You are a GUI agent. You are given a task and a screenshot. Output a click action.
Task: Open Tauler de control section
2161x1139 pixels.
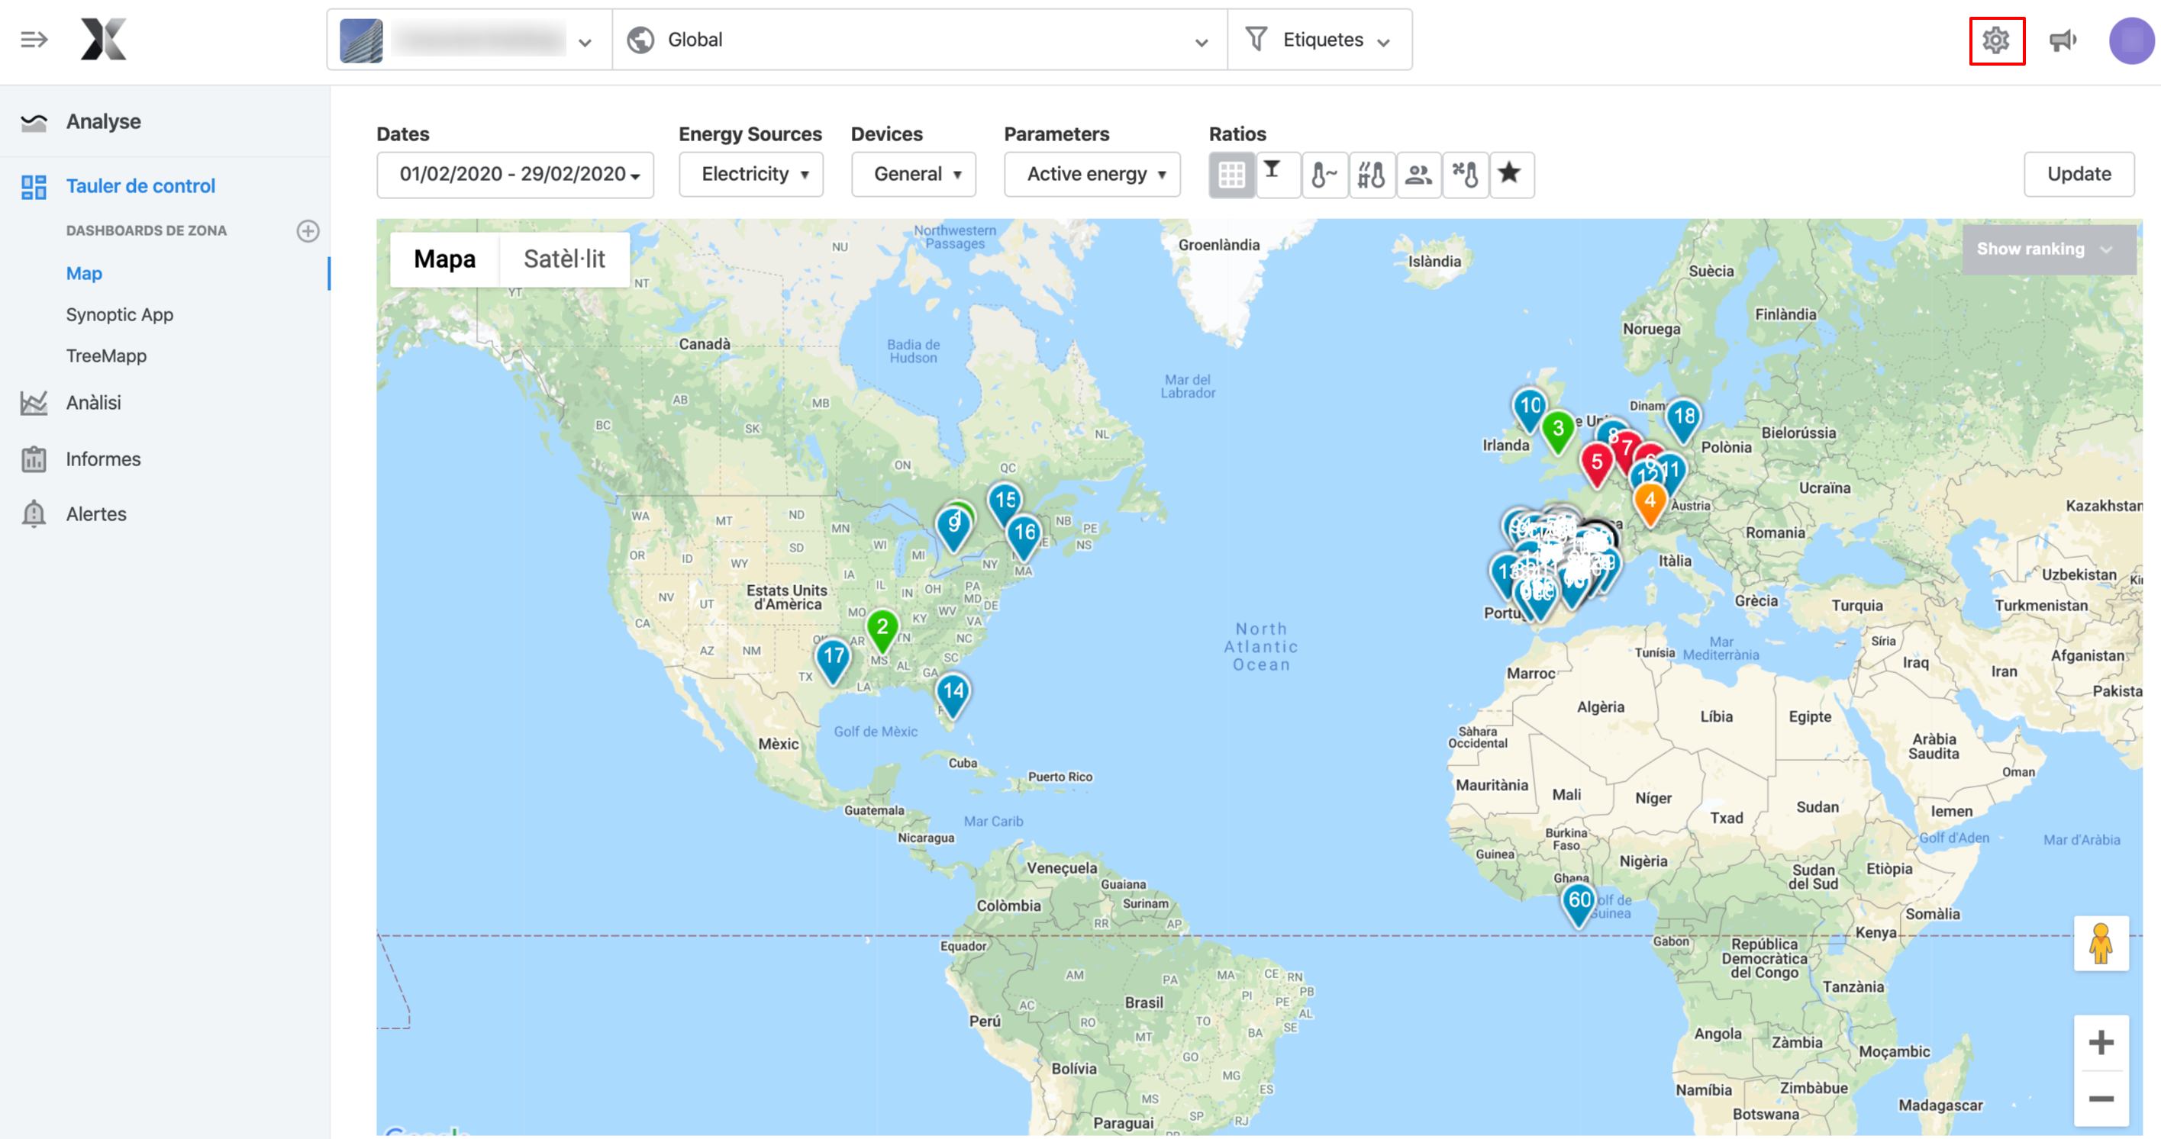tap(140, 186)
